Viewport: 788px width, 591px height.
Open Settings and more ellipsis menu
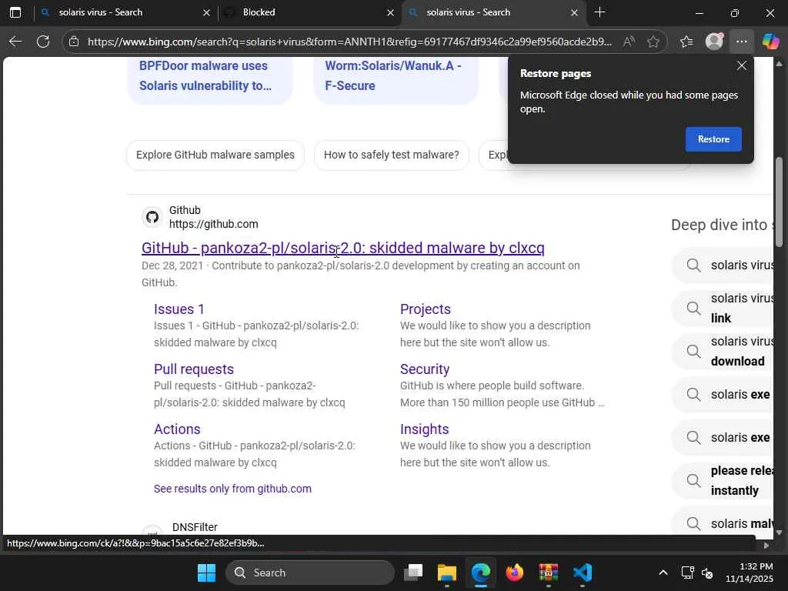tap(742, 42)
